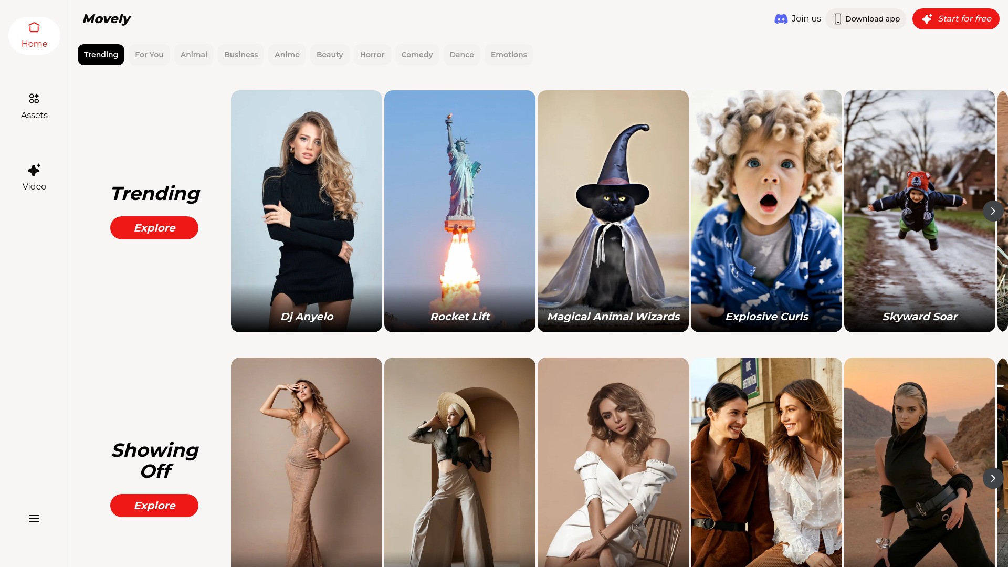Click the Movely logo
Screen dimensions: 1008x567
pyautogui.click(x=106, y=18)
